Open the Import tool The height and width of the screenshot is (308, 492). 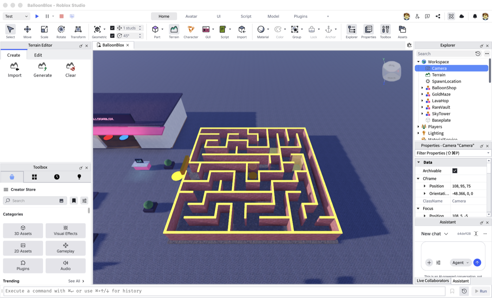(x=242, y=32)
